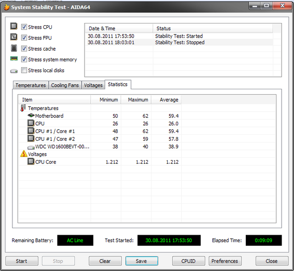
Task: Open CPUID information window
Action: [188, 261]
